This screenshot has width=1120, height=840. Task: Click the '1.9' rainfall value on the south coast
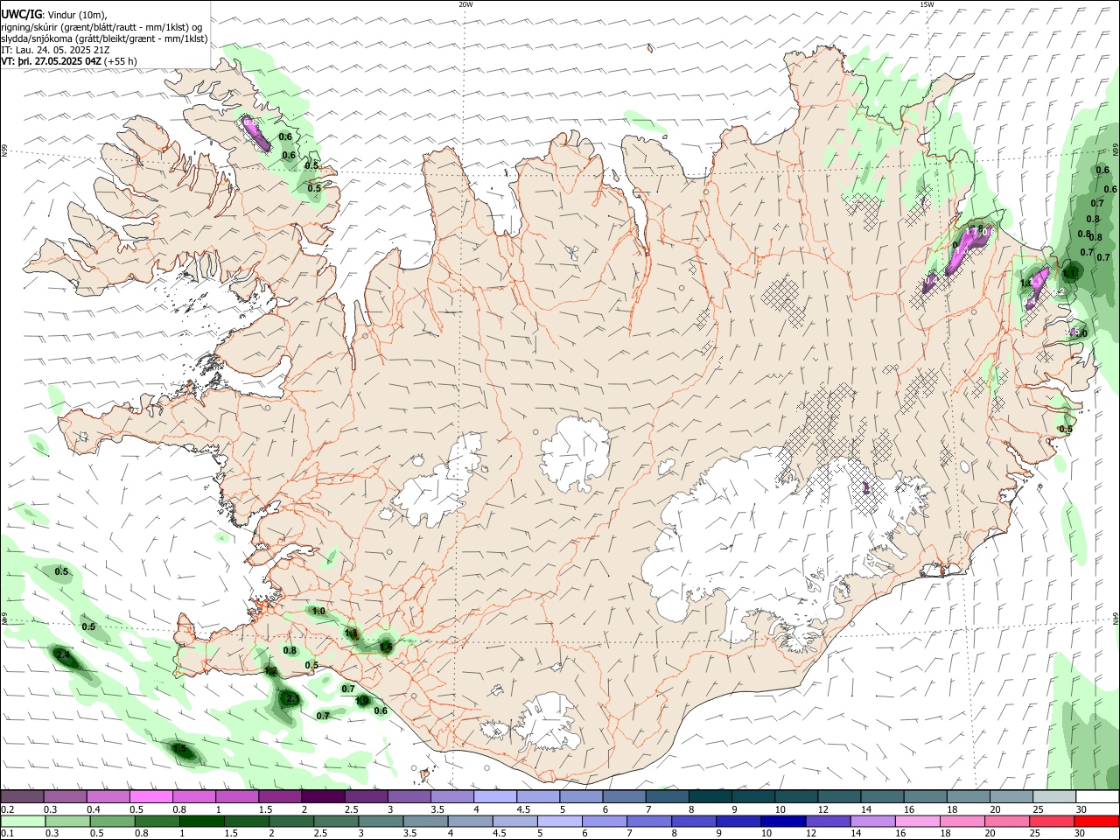(361, 700)
